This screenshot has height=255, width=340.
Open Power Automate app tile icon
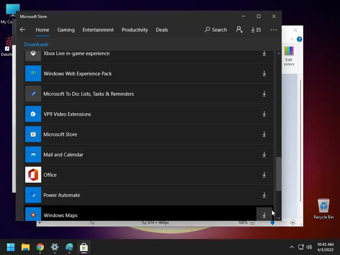tap(33, 195)
